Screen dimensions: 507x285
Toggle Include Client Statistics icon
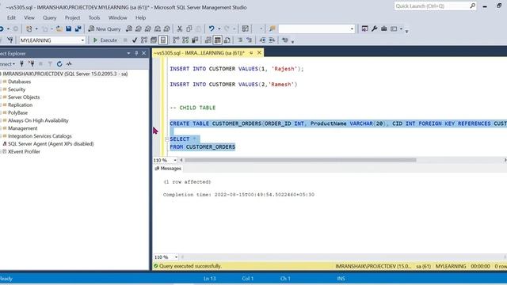point(195,40)
